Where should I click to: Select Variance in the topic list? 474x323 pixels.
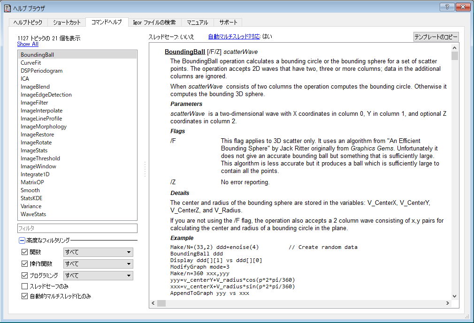pyautogui.click(x=77, y=206)
